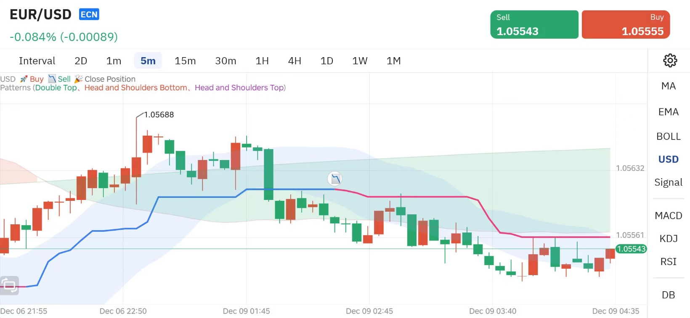
Task: Click the ECN badge beside EUR/USD
Action: [x=89, y=15]
